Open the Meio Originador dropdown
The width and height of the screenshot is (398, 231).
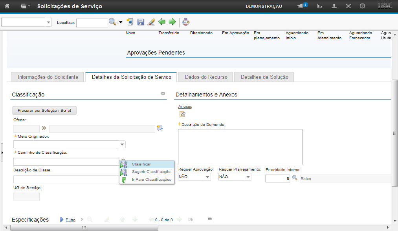pyautogui.click(x=123, y=144)
